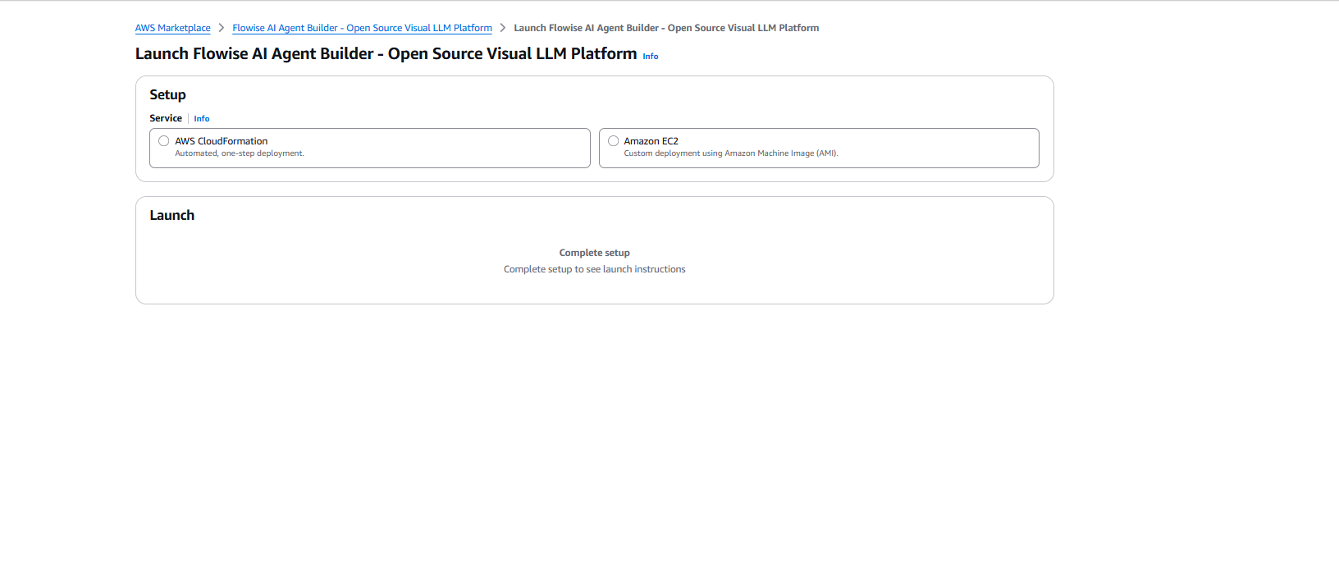Image resolution: width=1339 pixels, height=567 pixels.
Task: Select the AWS CloudFormation radio button
Action: pos(164,141)
